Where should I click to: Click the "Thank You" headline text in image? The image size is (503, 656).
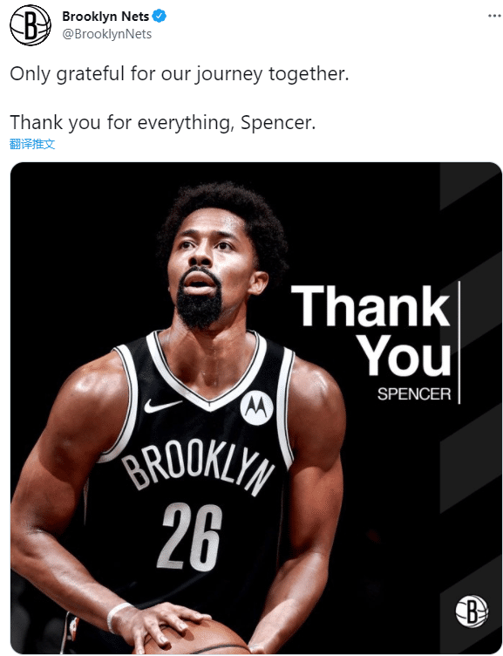(x=371, y=330)
